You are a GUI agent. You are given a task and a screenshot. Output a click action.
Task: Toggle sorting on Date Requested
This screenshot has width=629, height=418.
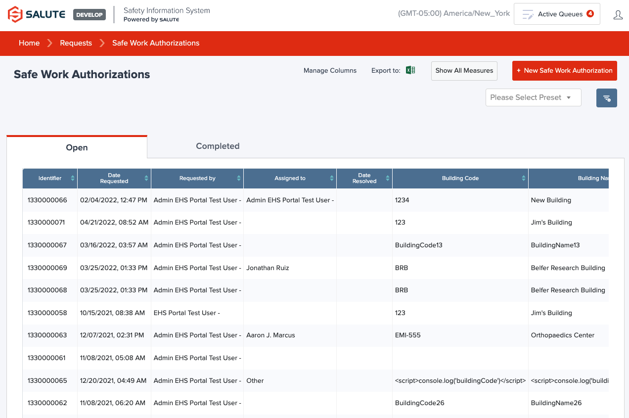[146, 178]
